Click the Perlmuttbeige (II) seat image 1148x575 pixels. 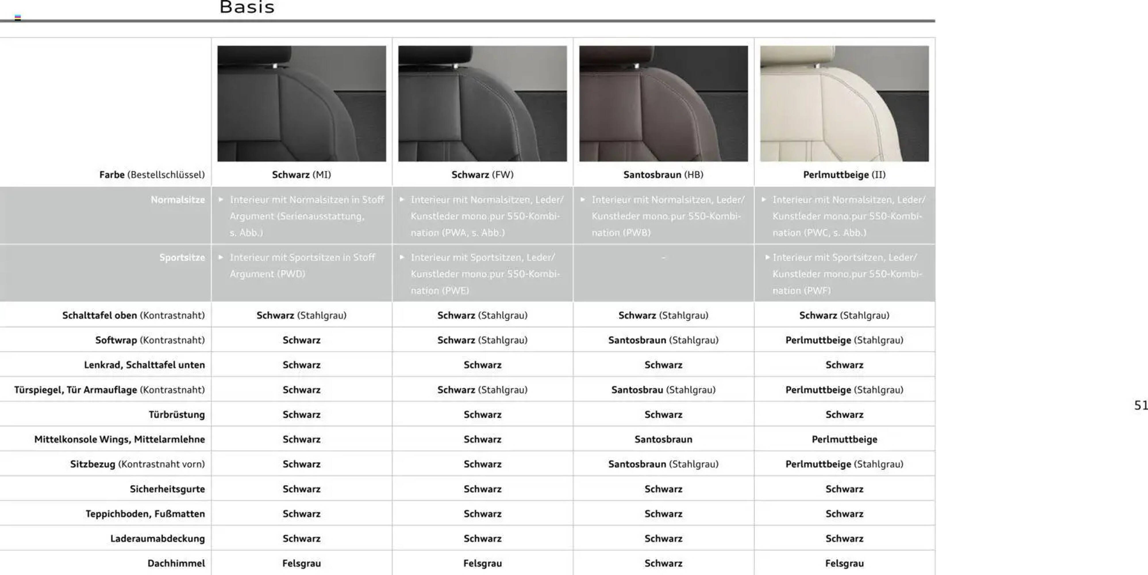point(845,103)
